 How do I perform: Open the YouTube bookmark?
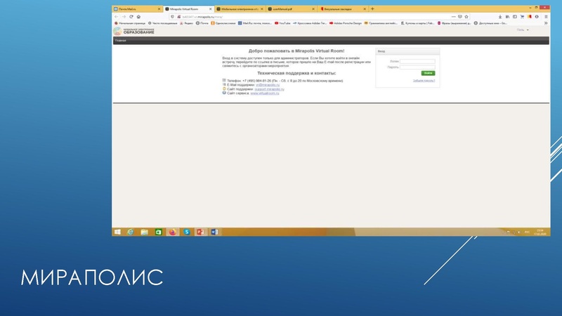coord(282,23)
